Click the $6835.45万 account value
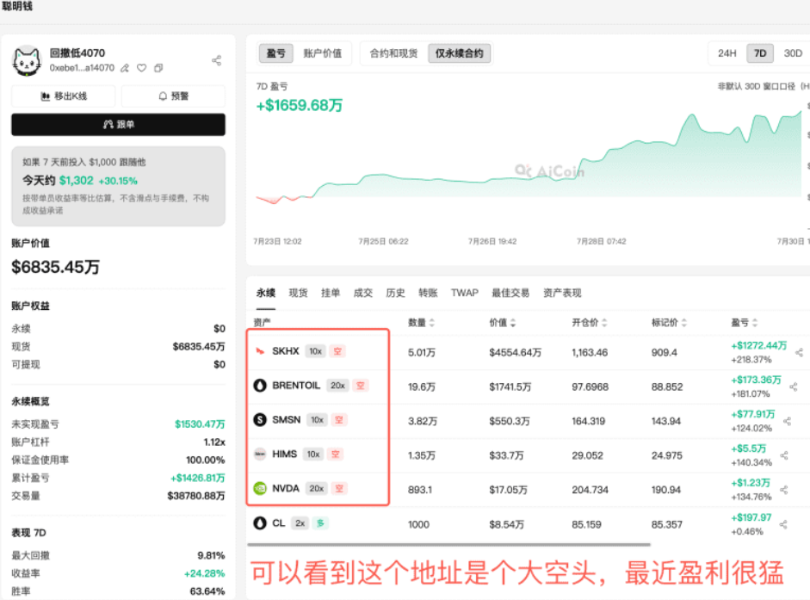The height and width of the screenshot is (600, 810). pyautogui.click(x=56, y=267)
